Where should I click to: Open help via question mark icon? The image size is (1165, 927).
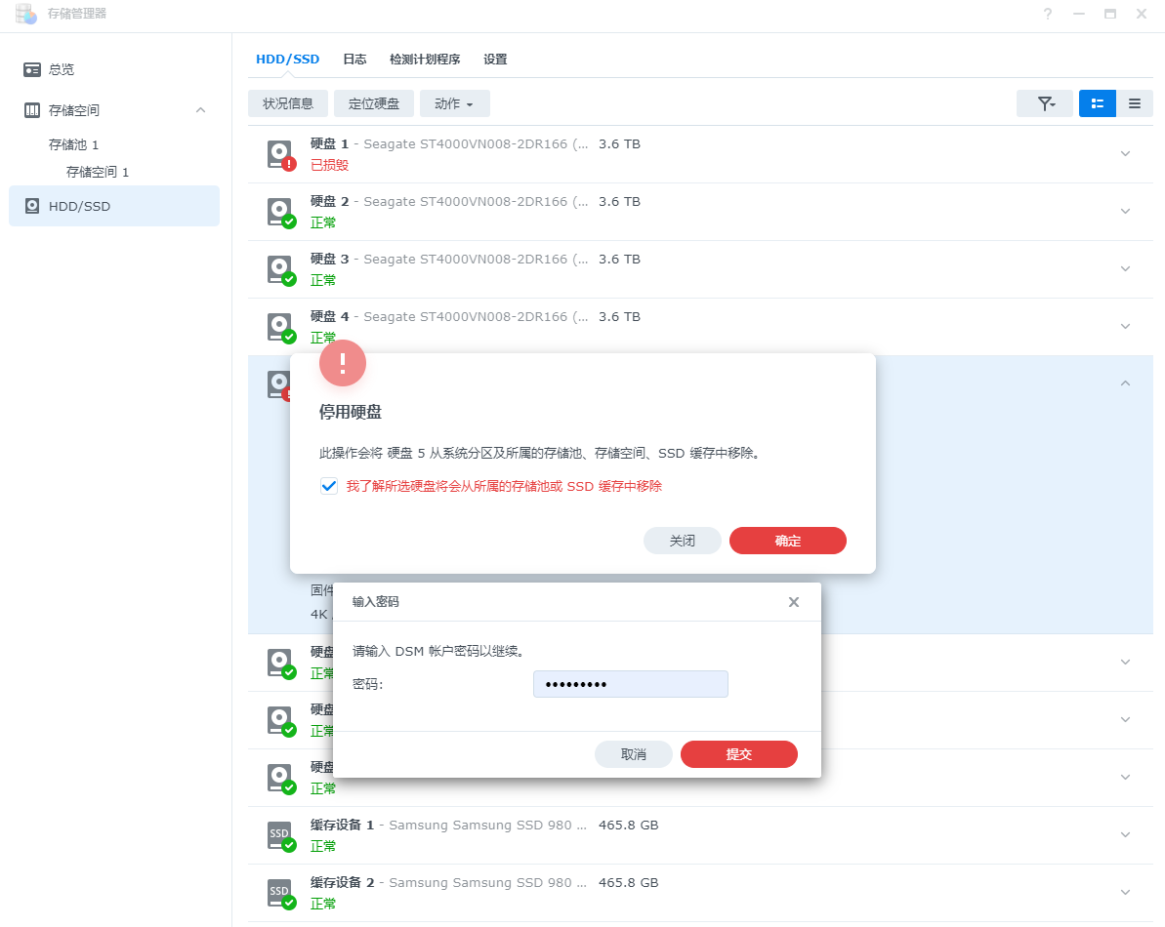pyautogui.click(x=1048, y=14)
